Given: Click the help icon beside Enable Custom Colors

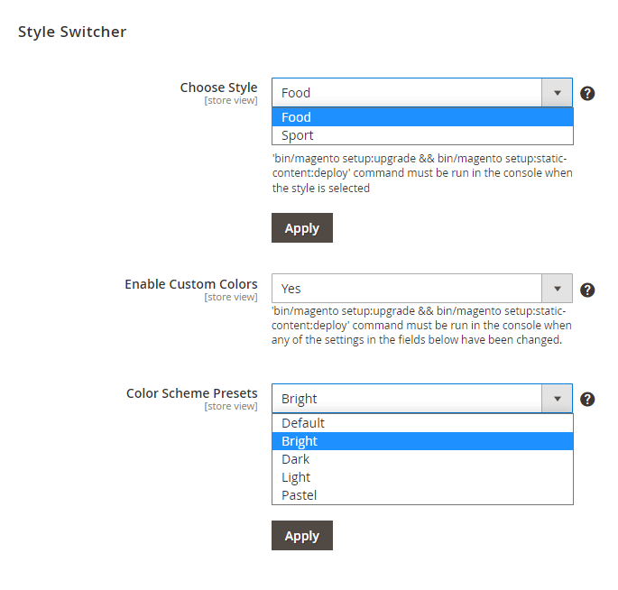Looking at the screenshot, I should click(586, 290).
